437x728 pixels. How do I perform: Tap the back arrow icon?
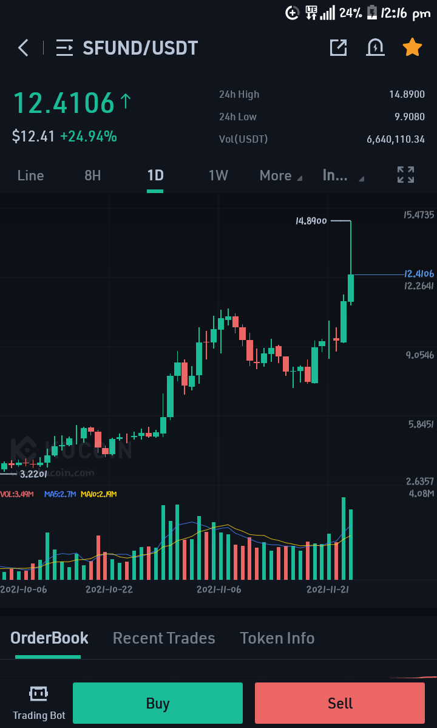click(x=23, y=48)
